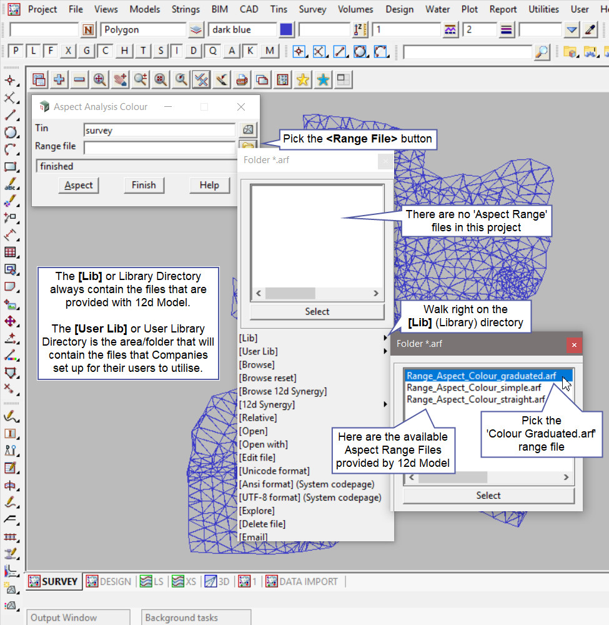The image size is (609, 625).
Task: Click the circle tool in left sidebar
Action: [x=11, y=132]
